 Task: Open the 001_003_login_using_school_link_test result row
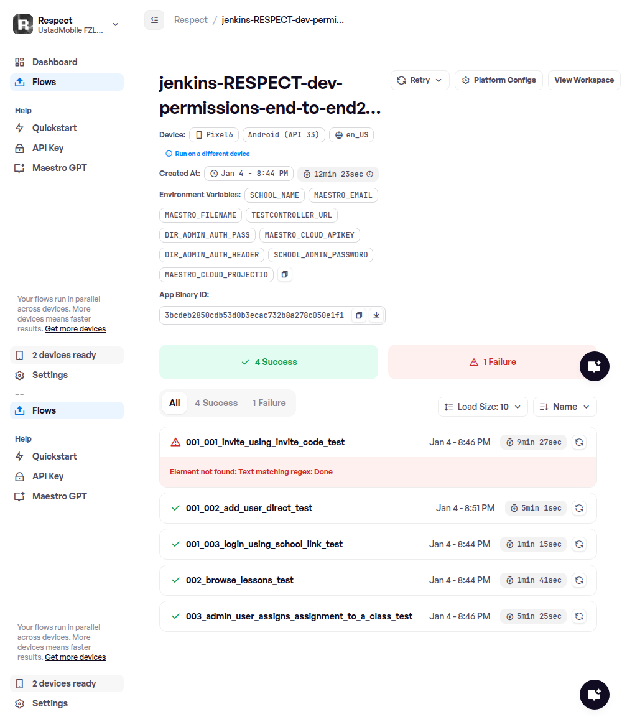[264, 544]
